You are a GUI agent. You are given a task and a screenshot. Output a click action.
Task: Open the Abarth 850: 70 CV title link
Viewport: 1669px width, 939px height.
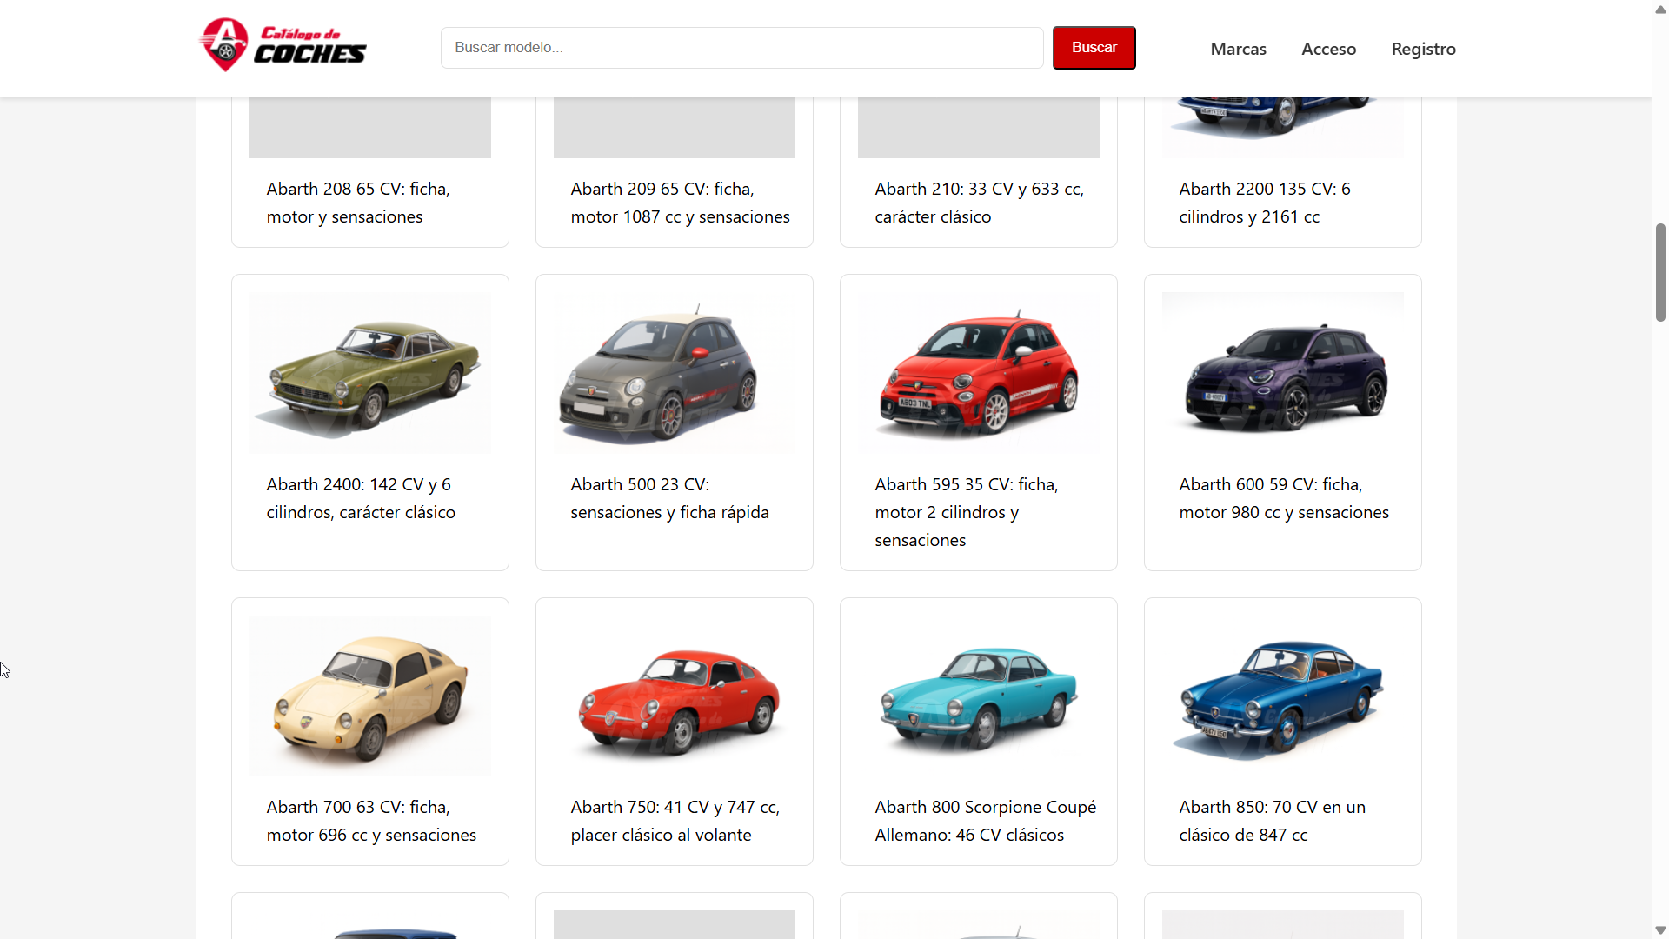(1272, 821)
